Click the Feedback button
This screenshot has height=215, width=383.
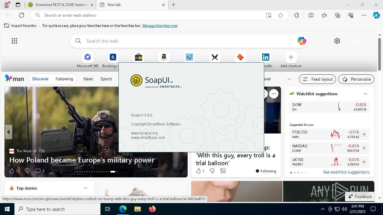360,196
